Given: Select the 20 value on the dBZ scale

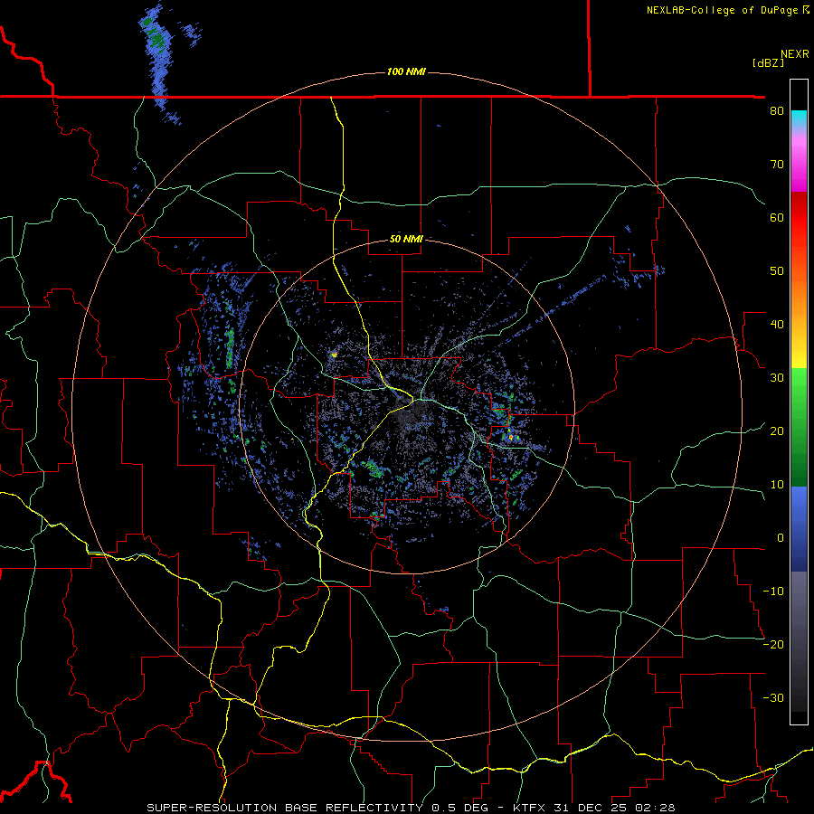Looking at the screenshot, I should click(x=777, y=431).
